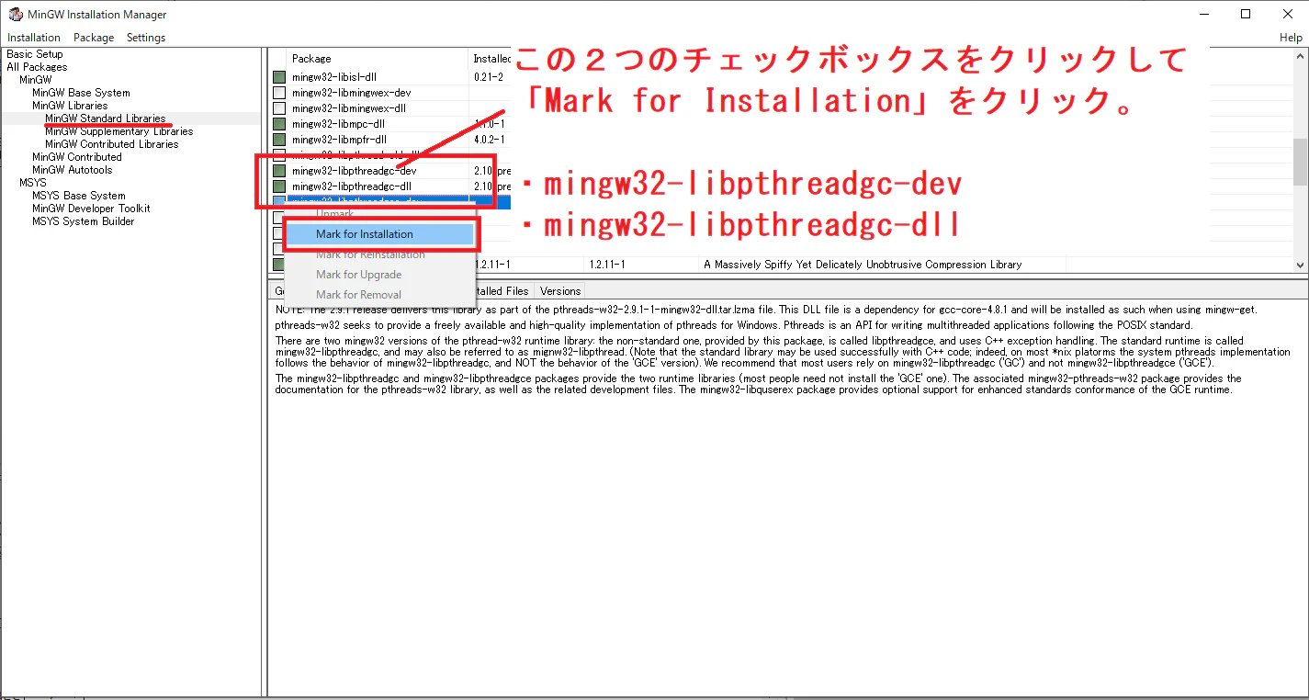The image size is (1309, 700).
Task: Select MinGW Contributed Libraries in the tree
Action: [111, 144]
